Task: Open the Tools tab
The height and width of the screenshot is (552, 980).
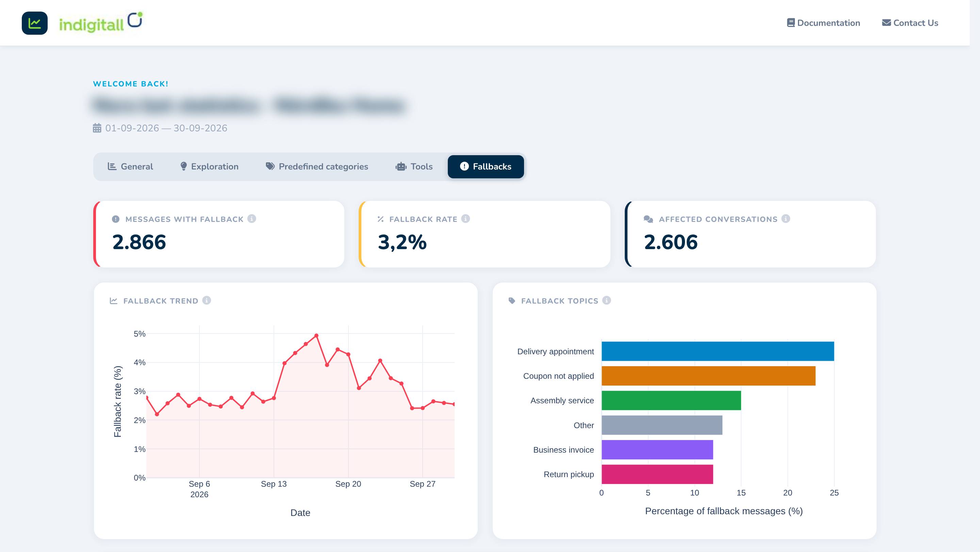Action: coord(414,167)
